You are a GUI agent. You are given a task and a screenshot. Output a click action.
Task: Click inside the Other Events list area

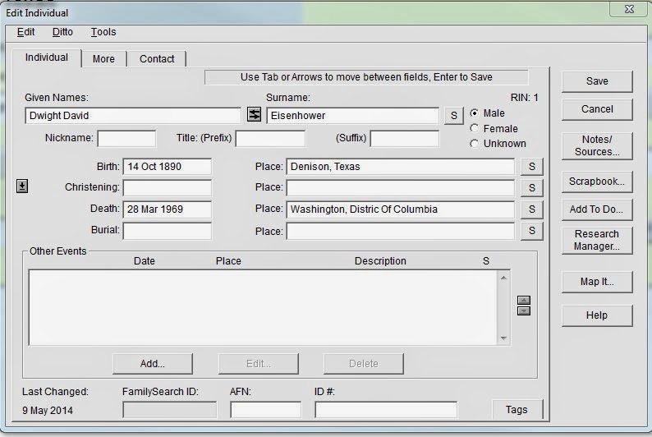(x=263, y=308)
